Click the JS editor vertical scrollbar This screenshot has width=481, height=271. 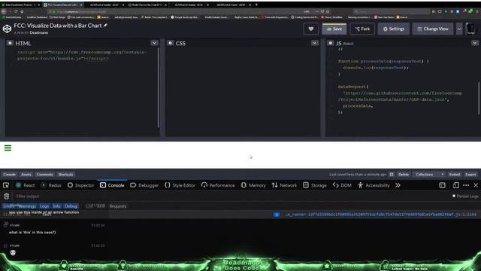(x=479, y=99)
